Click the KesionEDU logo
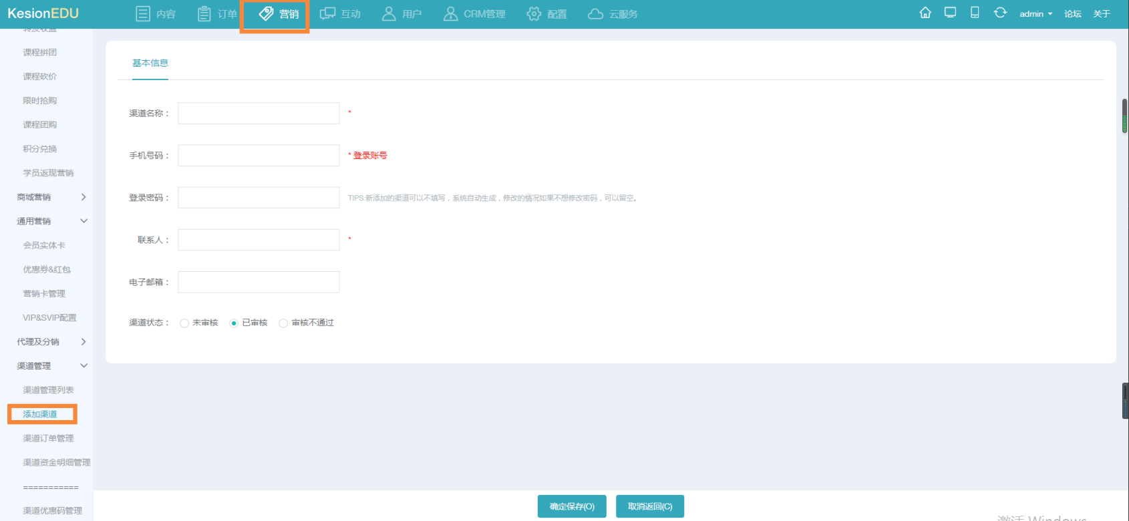The width and height of the screenshot is (1129, 521). click(43, 13)
